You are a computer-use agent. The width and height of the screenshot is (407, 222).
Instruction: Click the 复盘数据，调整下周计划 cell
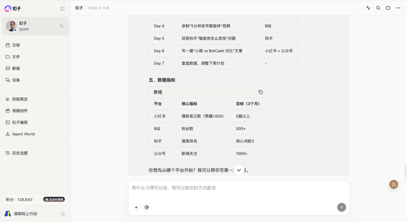point(203,63)
